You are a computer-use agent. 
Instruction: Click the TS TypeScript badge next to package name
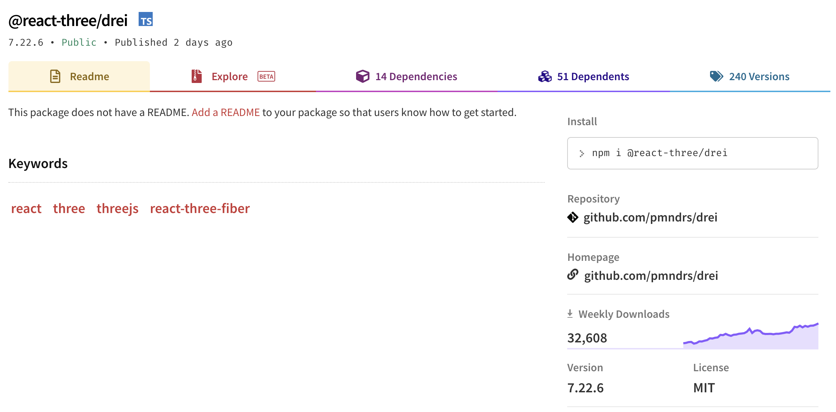click(146, 20)
